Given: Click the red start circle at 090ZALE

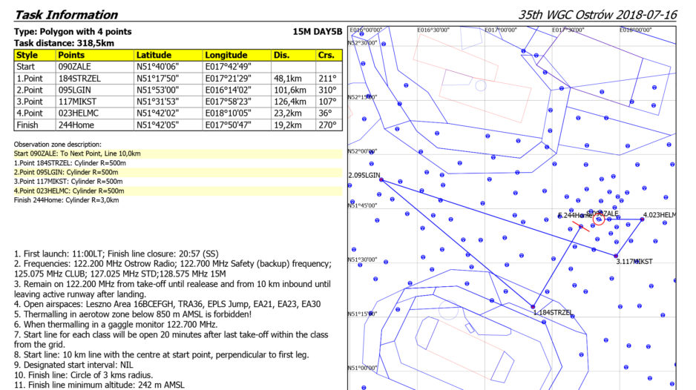Looking at the screenshot, I should click(600, 218).
